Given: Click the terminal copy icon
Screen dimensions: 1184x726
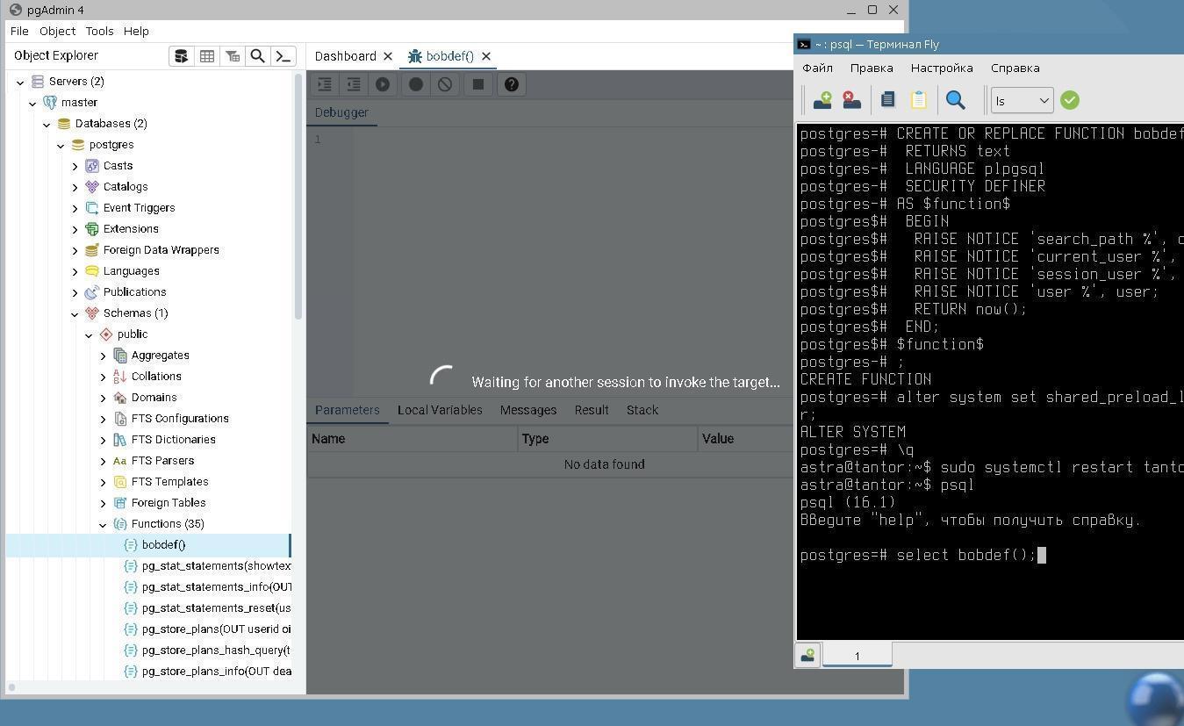Looking at the screenshot, I should click(887, 100).
